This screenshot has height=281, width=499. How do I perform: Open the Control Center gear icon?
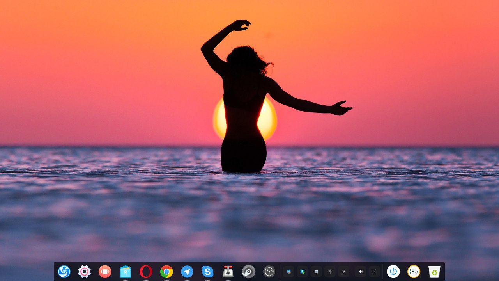pos(84,272)
